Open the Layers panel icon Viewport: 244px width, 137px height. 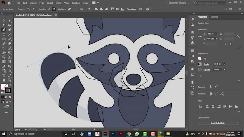click(192, 82)
